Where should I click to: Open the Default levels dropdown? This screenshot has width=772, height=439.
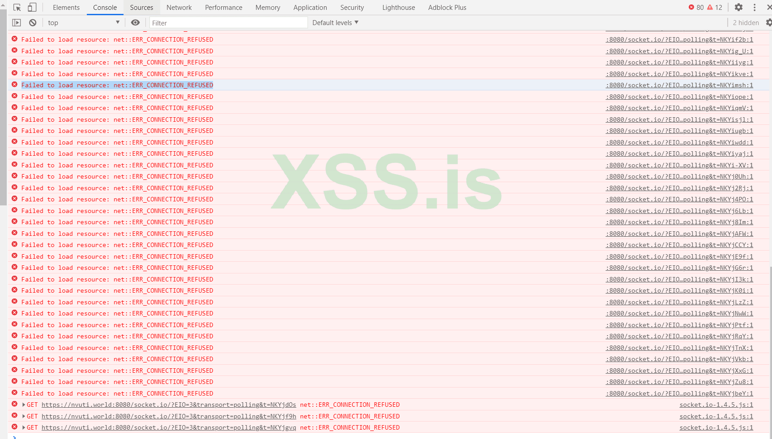coord(335,23)
